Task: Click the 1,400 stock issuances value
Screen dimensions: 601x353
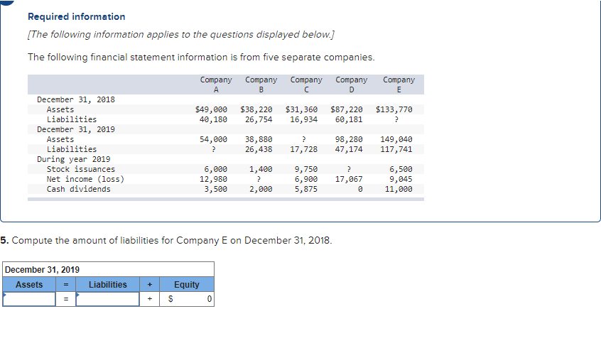Action: tap(261, 170)
